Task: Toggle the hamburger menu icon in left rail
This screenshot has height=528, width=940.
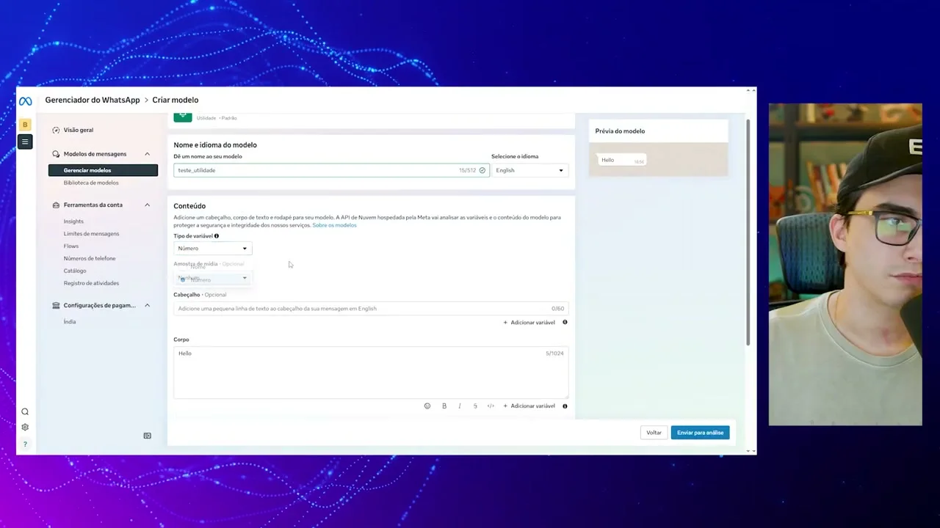Action: coord(25,142)
